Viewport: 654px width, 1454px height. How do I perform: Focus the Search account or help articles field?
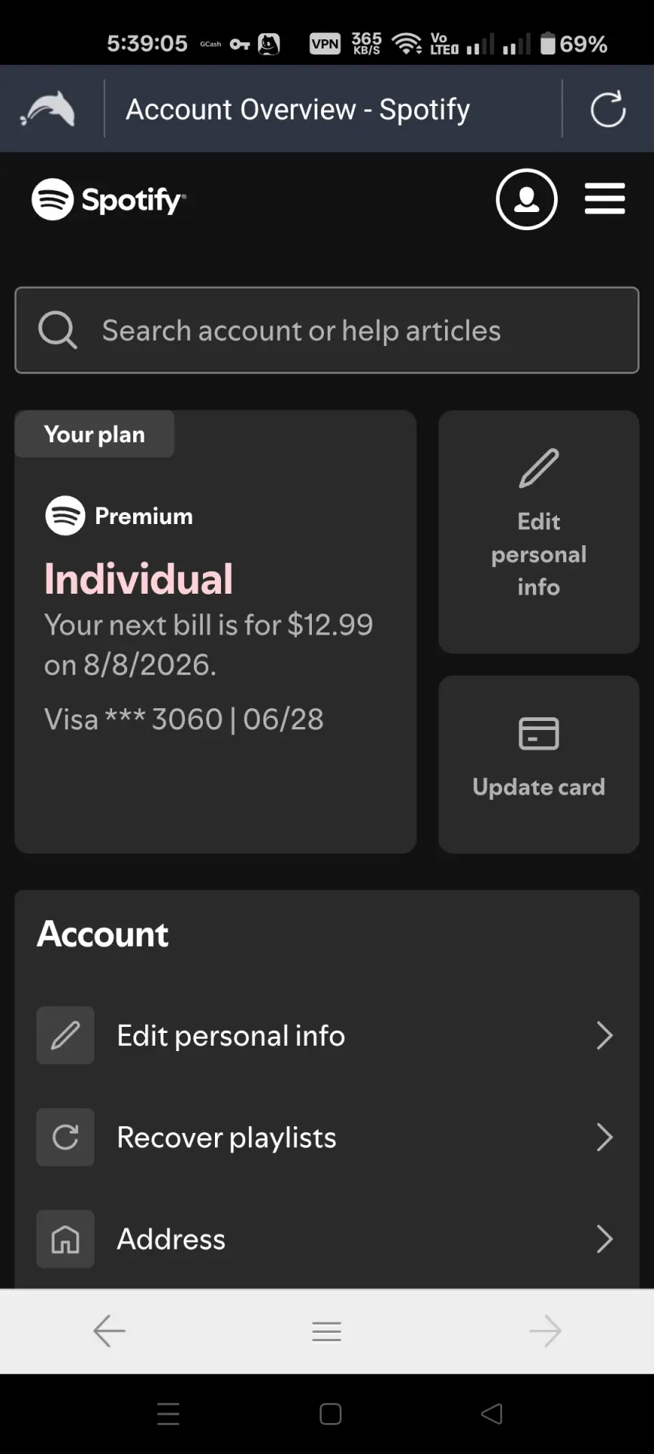pos(327,330)
